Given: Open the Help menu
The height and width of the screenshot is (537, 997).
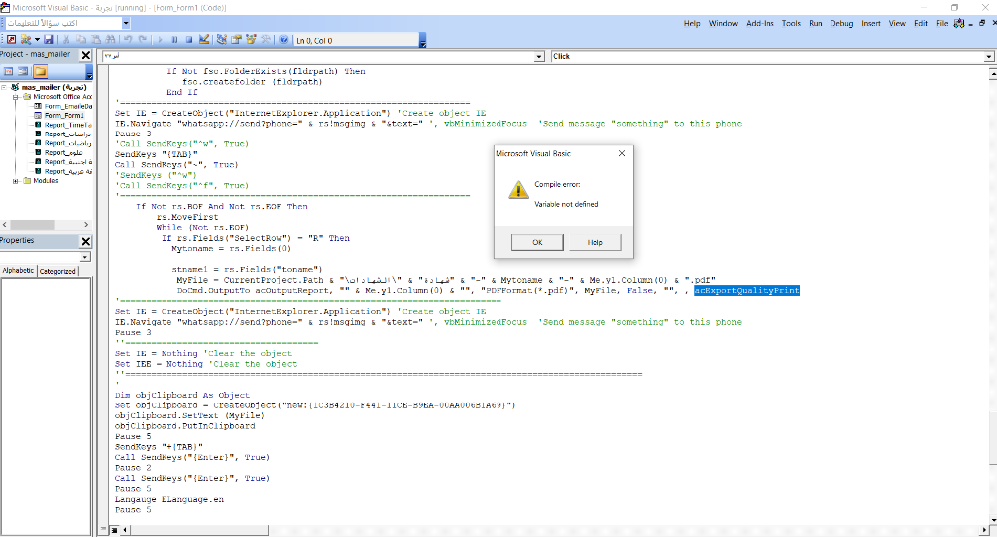Looking at the screenshot, I should point(692,24).
